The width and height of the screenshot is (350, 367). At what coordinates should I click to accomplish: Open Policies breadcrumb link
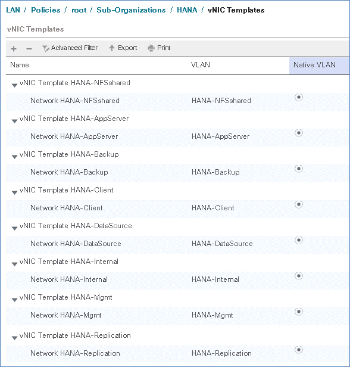pyautogui.click(x=46, y=10)
